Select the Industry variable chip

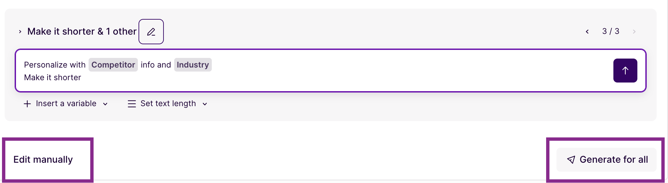(x=193, y=65)
